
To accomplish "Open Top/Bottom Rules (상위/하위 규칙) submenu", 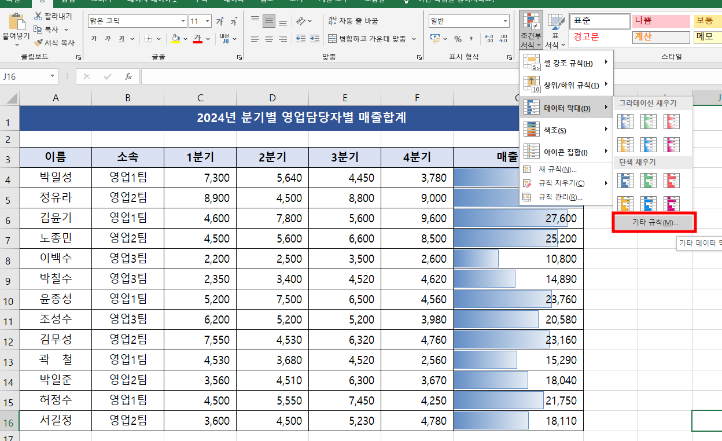I will 566,85.
